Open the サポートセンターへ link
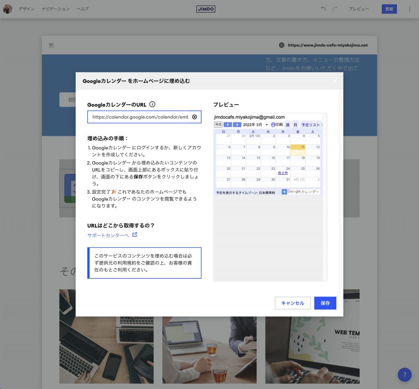 click(108, 235)
